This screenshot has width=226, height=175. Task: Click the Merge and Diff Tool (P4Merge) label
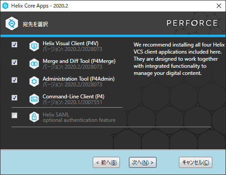(79, 61)
